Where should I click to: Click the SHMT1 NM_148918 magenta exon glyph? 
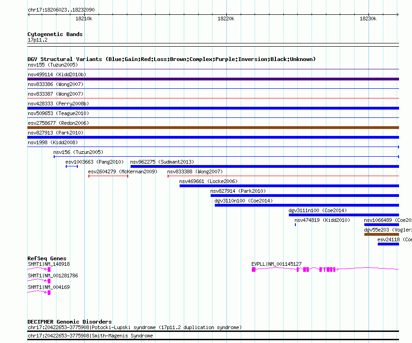[x=49, y=269]
